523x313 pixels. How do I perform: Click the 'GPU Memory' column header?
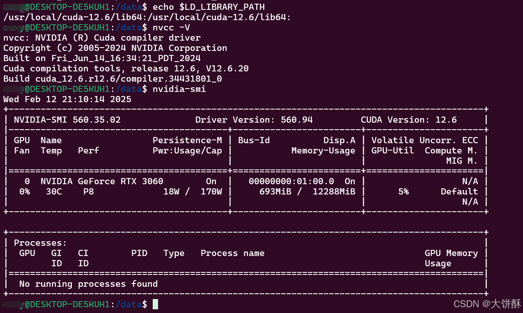point(452,253)
